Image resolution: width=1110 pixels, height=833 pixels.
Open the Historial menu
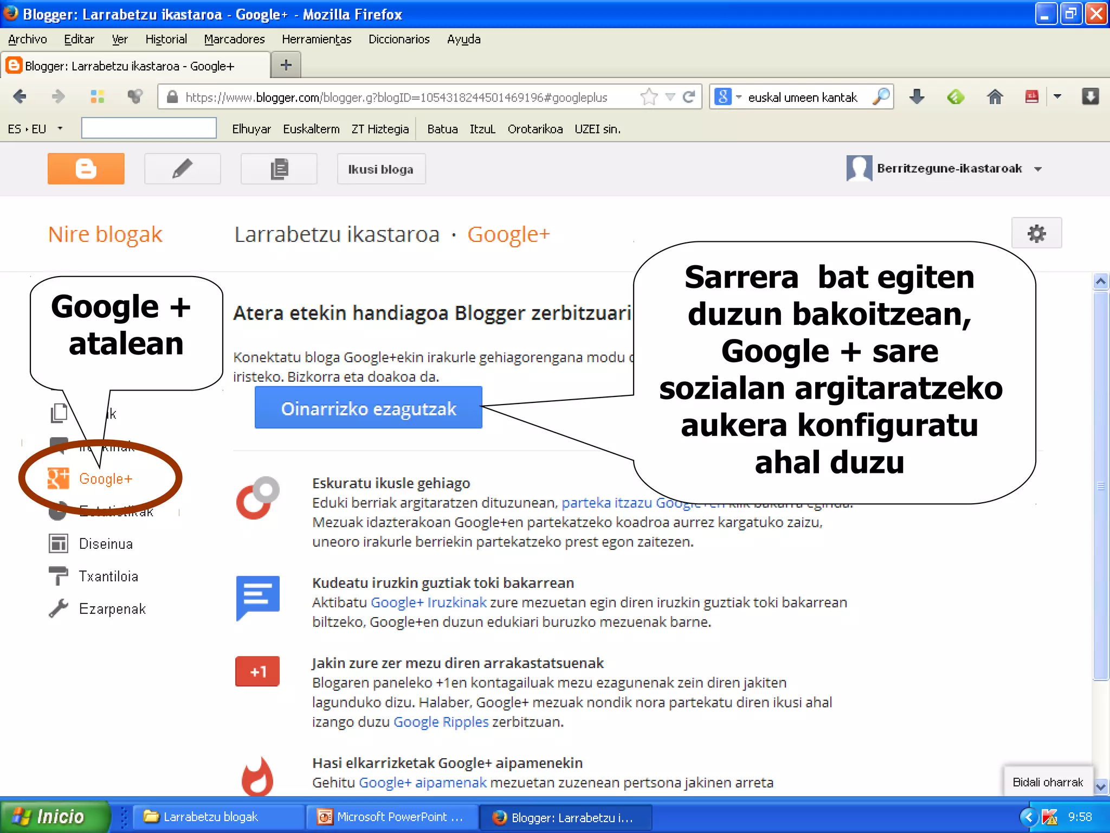166,39
